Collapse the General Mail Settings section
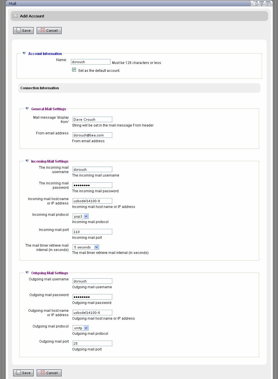 click(x=27, y=108)
